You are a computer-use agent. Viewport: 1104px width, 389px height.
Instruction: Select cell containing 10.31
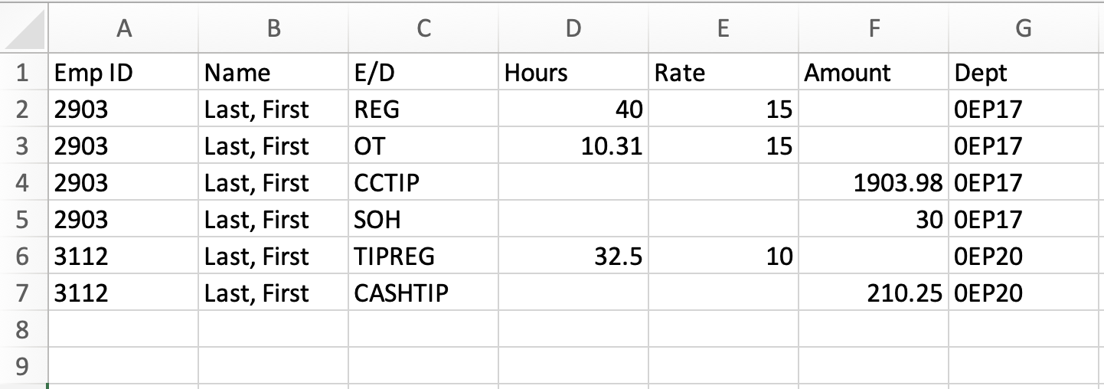click(573, 146)
